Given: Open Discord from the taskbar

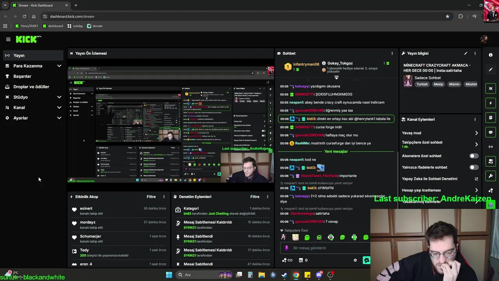Looking at the screenshot, I should click(x=319, y=275).
